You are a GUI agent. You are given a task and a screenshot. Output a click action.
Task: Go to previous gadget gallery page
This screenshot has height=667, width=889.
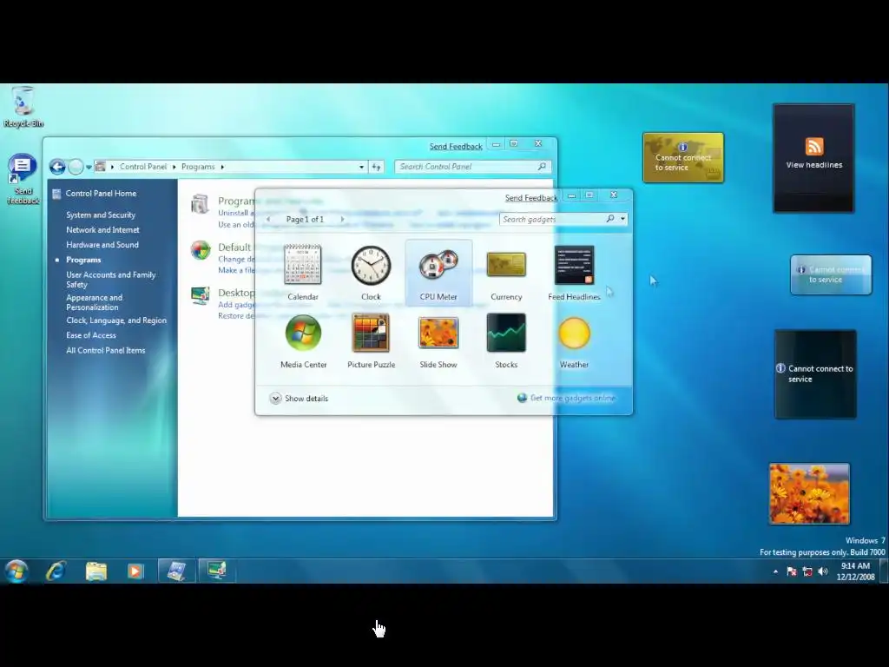pos(268,219)
